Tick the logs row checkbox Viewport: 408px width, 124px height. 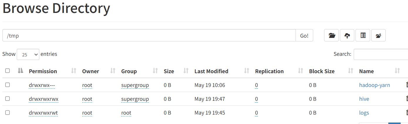pos(8,113)
